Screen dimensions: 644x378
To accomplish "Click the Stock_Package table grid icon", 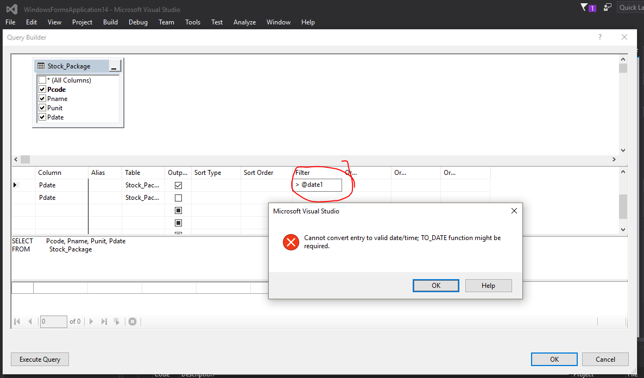I will pos(41,66).
